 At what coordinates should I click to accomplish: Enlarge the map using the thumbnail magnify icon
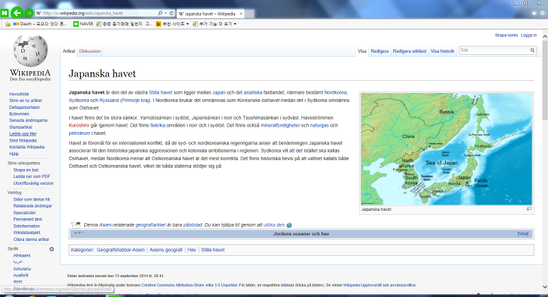tap(529, 209)
